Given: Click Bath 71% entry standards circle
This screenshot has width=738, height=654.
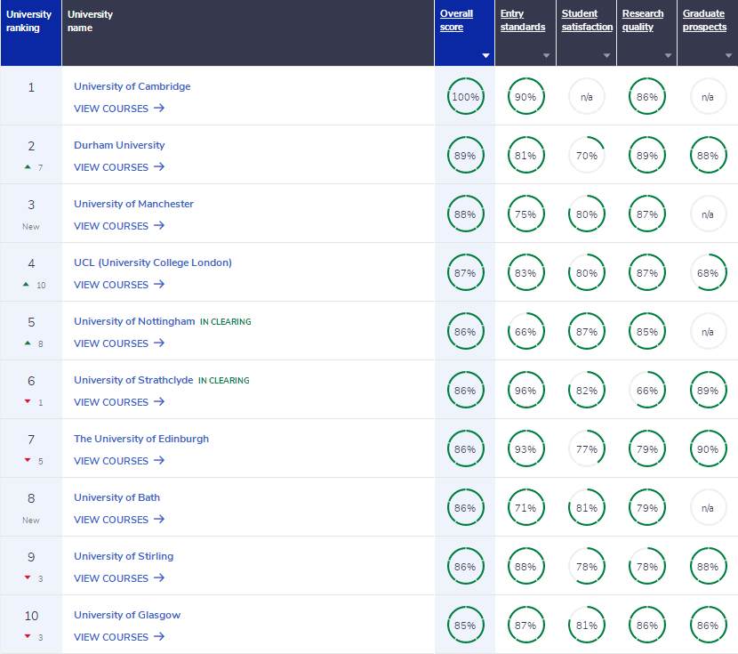Looking at the screenshot, I should pos(525,507).
